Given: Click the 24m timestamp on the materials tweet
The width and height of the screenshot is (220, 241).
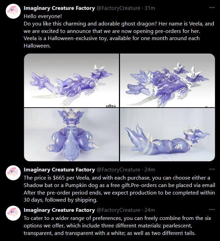Looking at the screenshot, I should coord(150,210).
